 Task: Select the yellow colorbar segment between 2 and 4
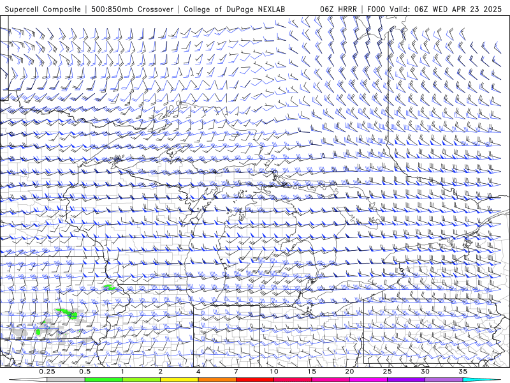click(179, 380)
